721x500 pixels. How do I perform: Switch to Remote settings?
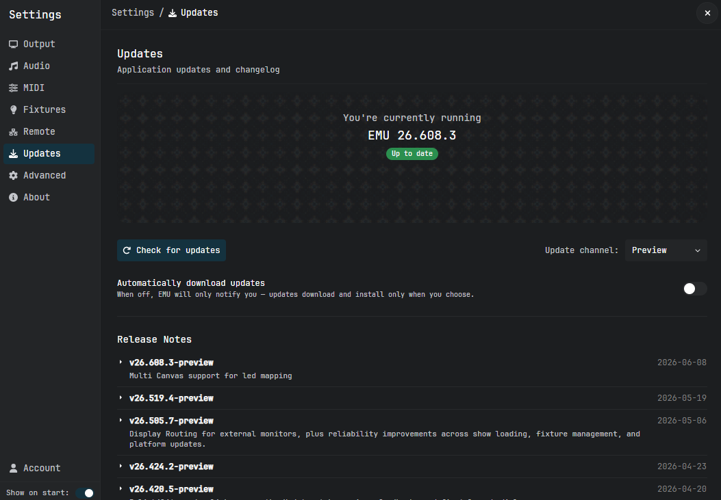tap(49, 132)
